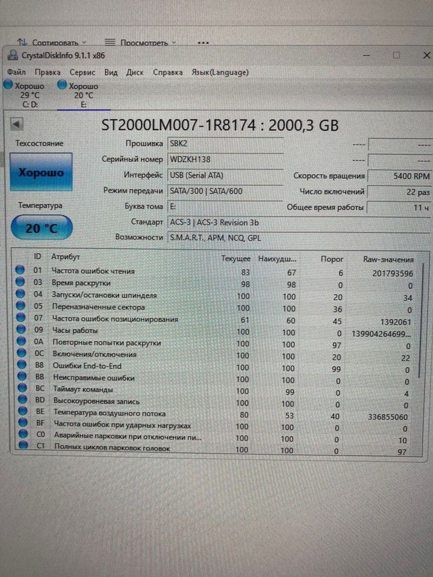Click the total working time value 11 ч
This screenshot has width=433, height=577.
tap(400, 207)
